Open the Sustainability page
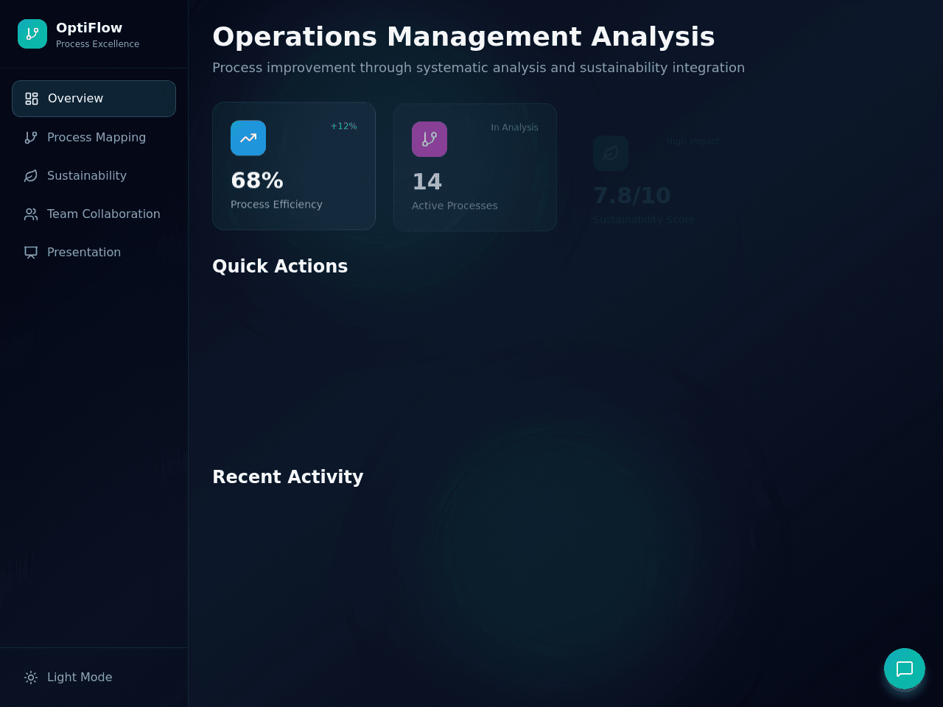The image size is (943, 707). click(x=94, y=175)
